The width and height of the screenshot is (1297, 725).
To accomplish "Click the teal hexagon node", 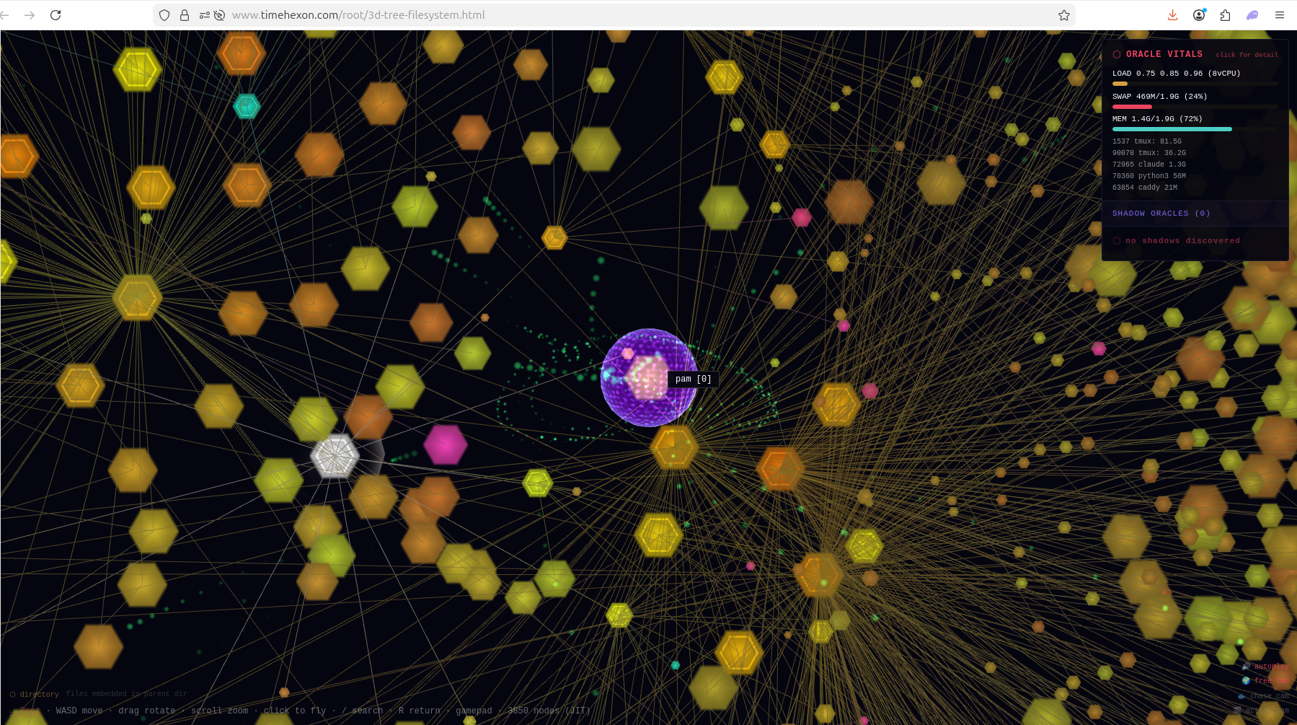I will (247, 106).
